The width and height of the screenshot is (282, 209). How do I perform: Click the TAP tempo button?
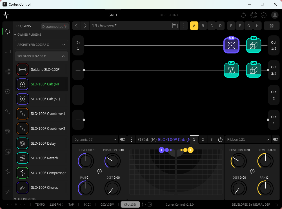[x=71, y=205]
